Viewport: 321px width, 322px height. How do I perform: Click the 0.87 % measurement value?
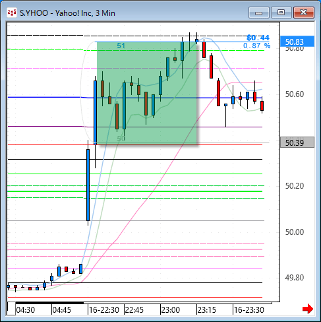point(256,46)
